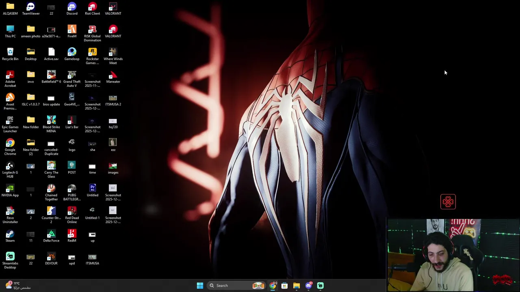This screenshot has height=292, width=520.
Task: Click the time file icon
Action: tap(92, 168)
